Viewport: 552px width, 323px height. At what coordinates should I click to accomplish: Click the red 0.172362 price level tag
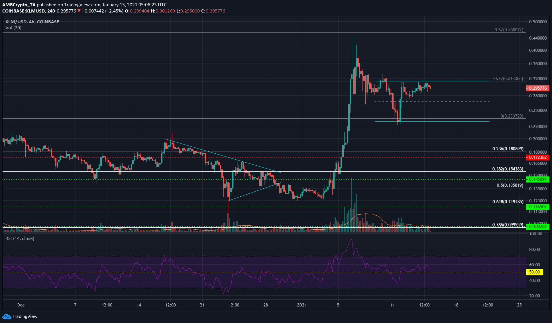click(x=537, y=157)
